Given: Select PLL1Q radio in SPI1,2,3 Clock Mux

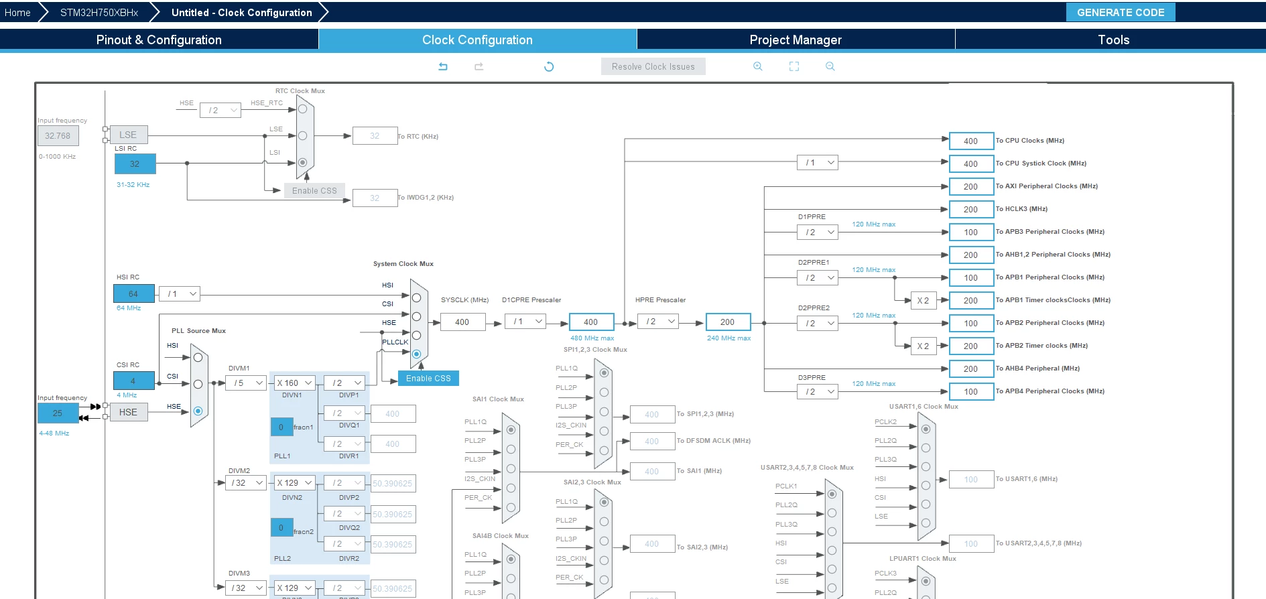Looking at the screenshot, I should coord(604,373).
